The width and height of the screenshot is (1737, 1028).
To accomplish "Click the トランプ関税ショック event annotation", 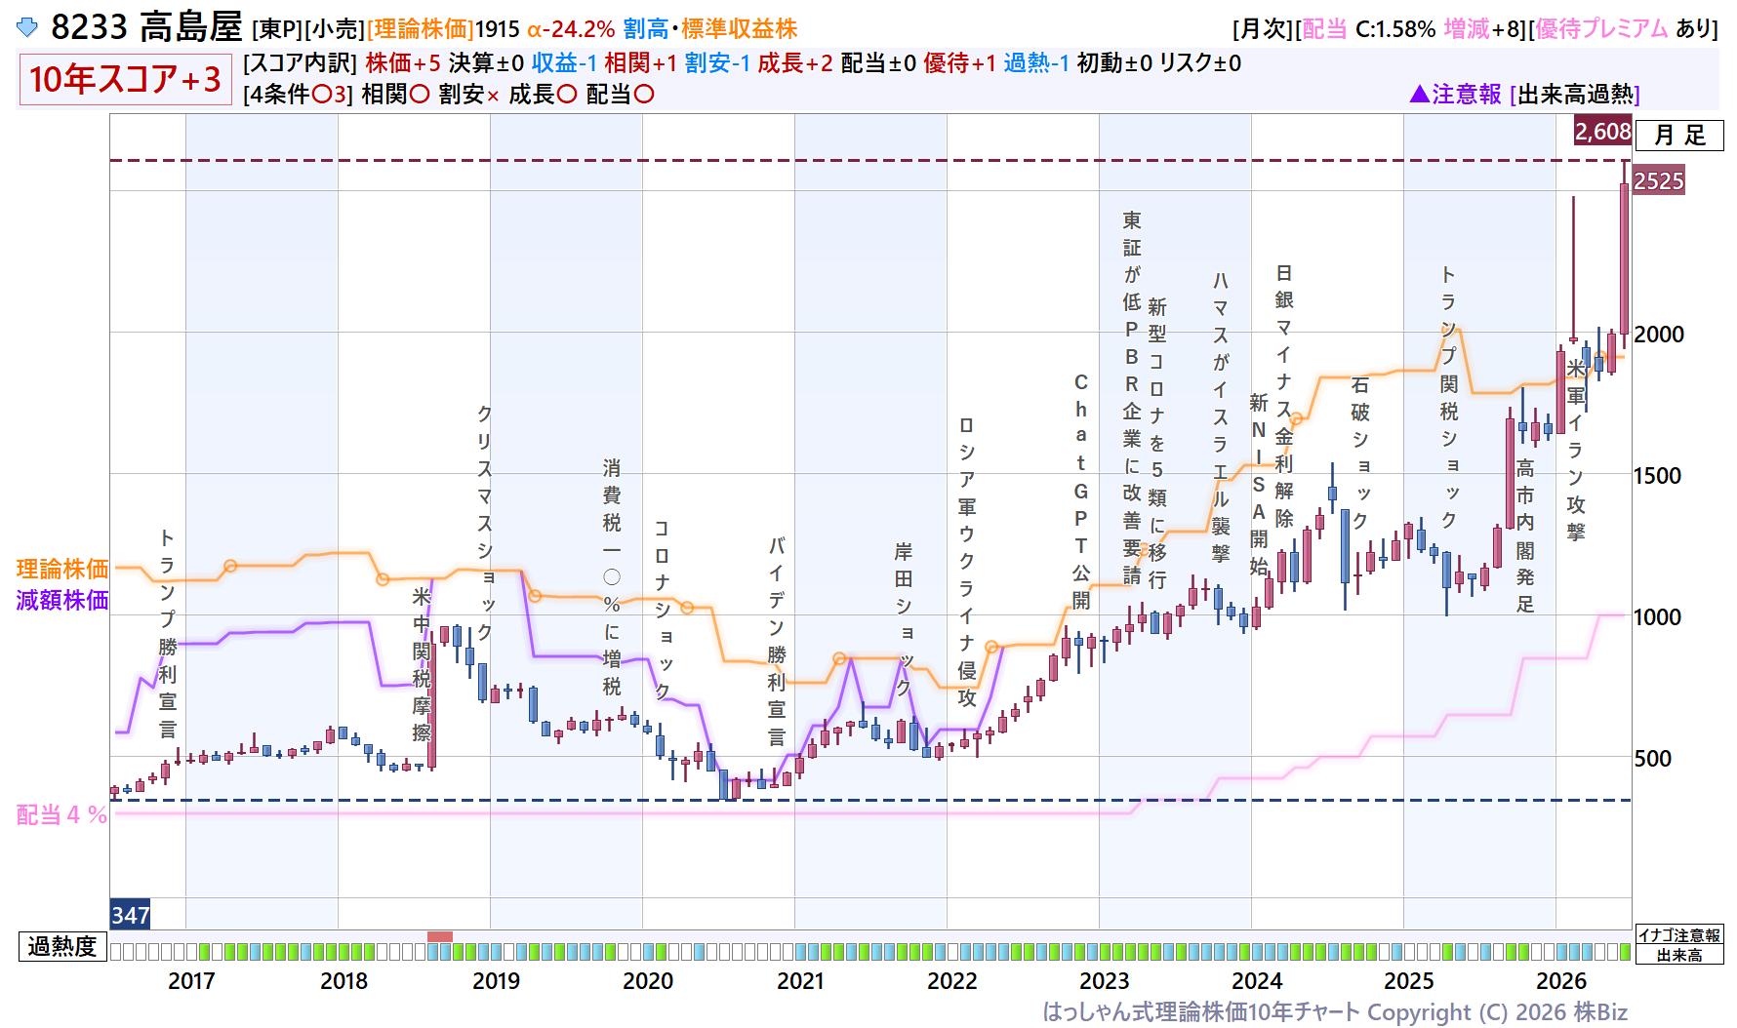I will tap(1449, 397).
